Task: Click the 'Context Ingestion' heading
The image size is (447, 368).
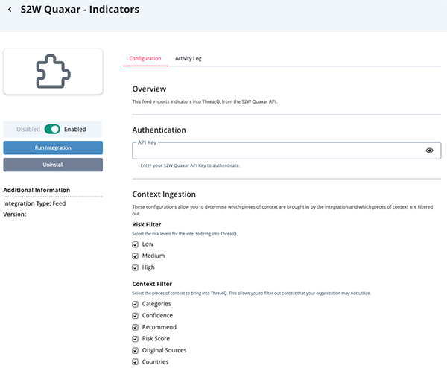Action: [164, 194]
